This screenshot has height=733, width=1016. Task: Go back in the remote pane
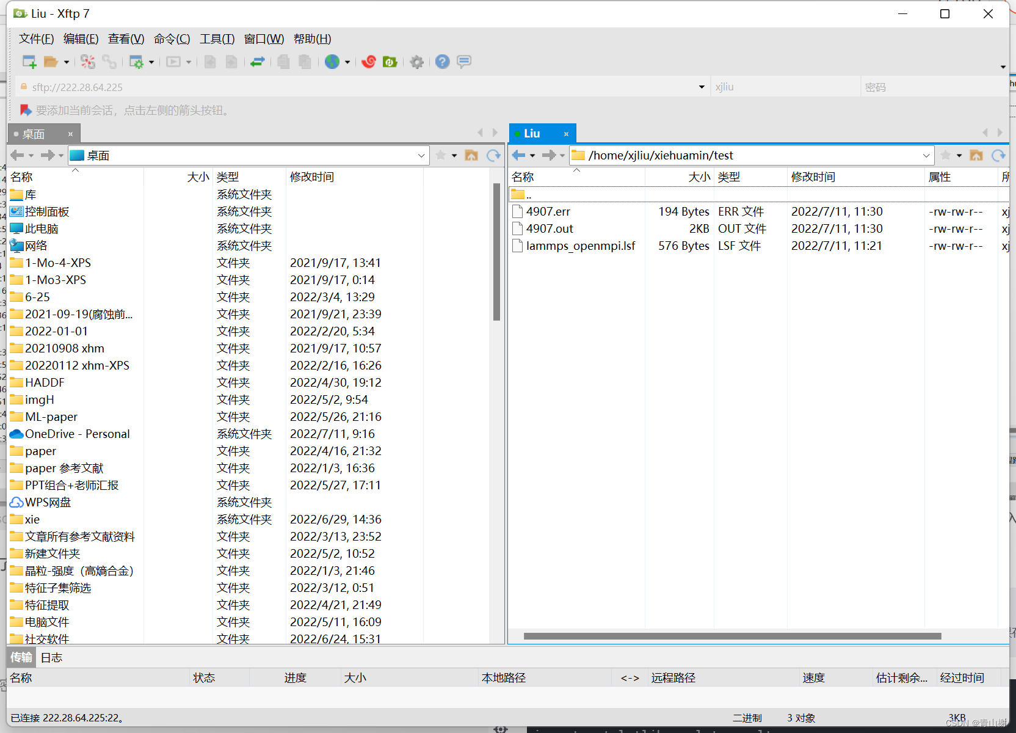pos(518,156)
